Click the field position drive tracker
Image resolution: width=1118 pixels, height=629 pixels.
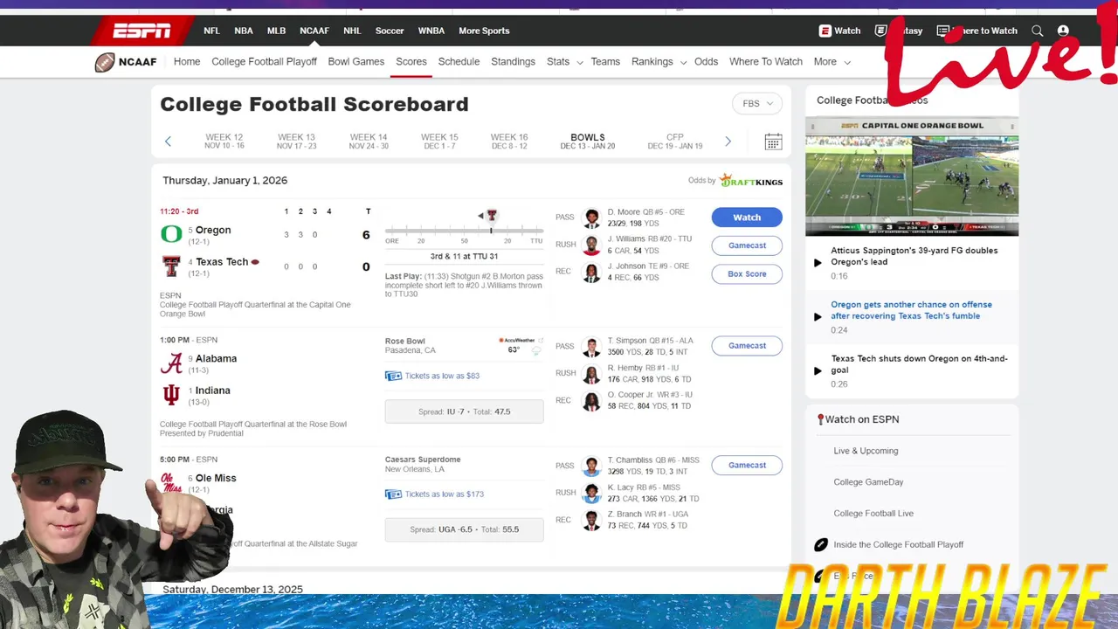pyautogui.click(x=464, y=231)
